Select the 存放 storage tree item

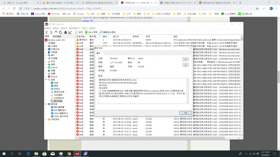click(x=52, y=61)
